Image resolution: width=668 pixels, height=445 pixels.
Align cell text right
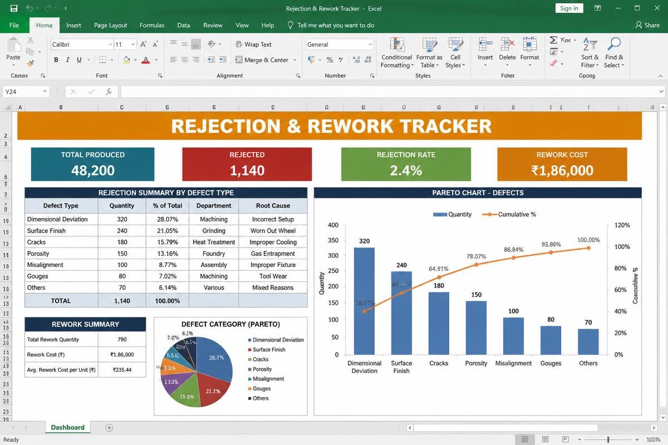coord(195,60)
